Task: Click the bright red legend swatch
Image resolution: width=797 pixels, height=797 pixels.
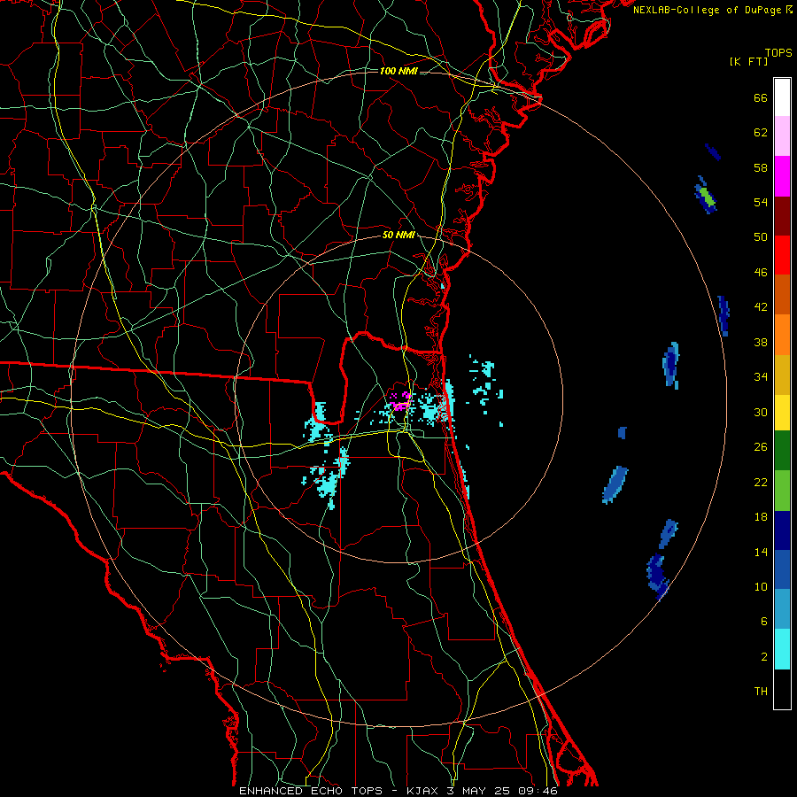Action: pos(782,255)
